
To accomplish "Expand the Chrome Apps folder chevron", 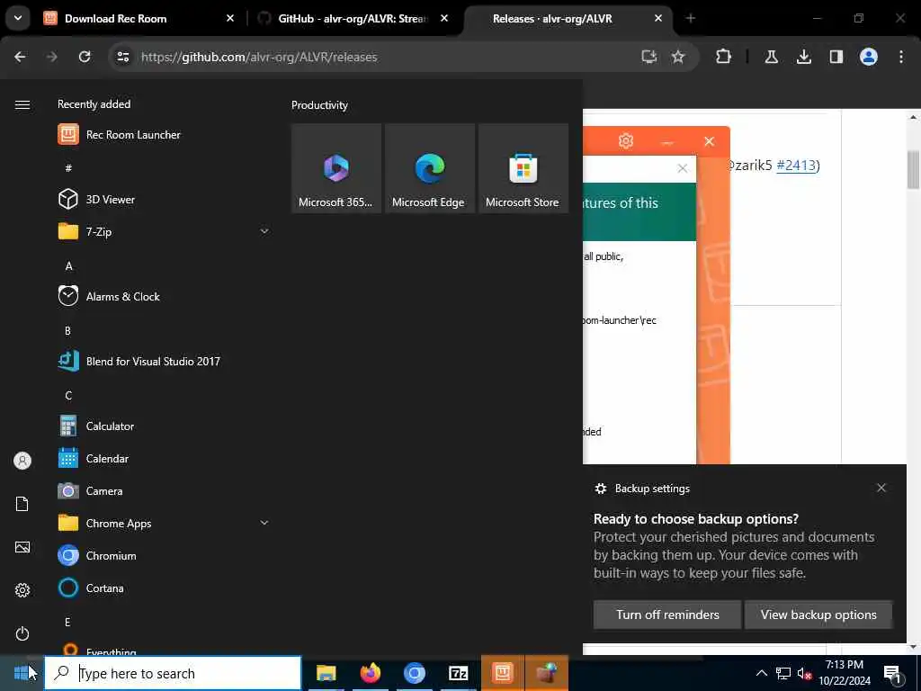I will (264, 523).
